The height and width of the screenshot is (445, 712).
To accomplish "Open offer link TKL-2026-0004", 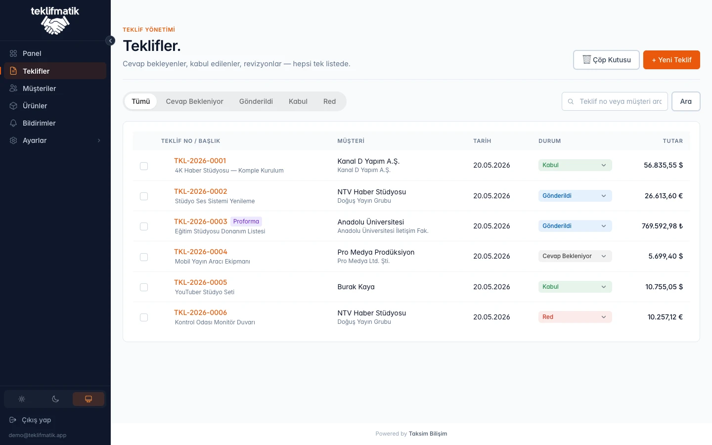I will click(200, 252).
